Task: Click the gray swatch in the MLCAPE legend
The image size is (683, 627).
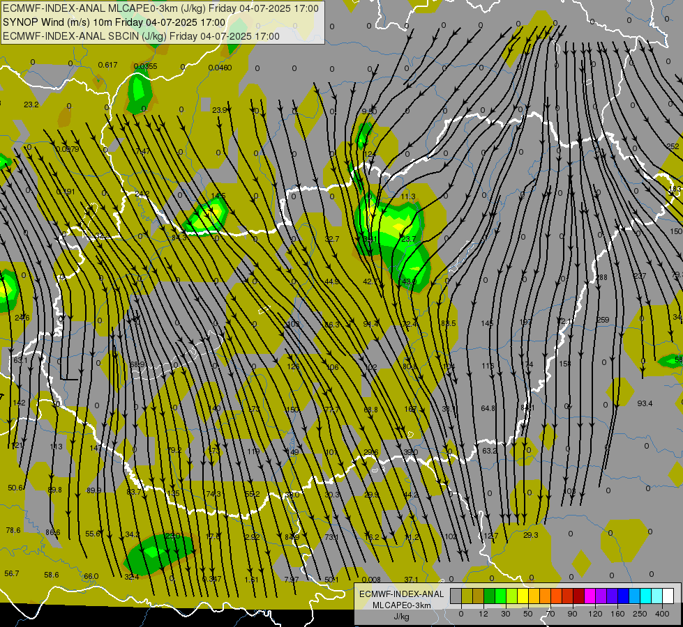Action: [456, 596]
